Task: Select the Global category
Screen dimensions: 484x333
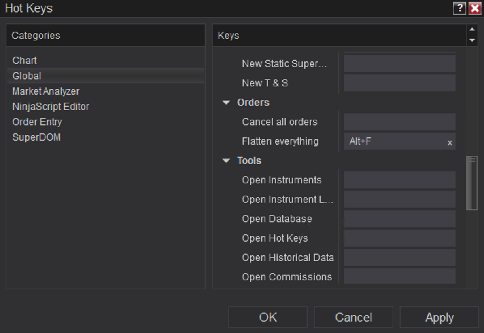Action: click(x=106, y=76)
